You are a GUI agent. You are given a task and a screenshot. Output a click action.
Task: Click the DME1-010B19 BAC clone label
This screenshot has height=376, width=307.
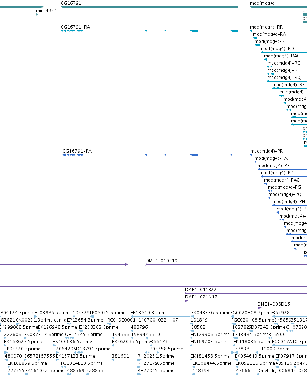[162, 261]
